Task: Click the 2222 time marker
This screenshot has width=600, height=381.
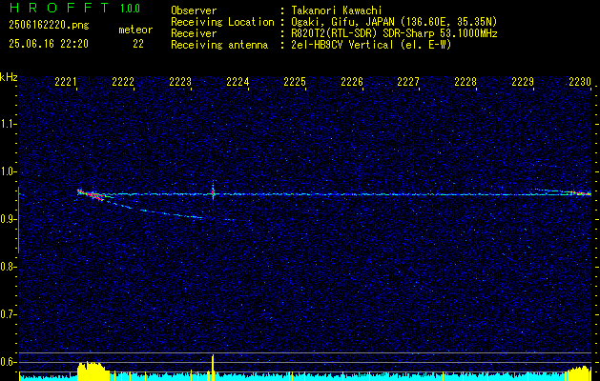Action: click(x=123, y=82)
